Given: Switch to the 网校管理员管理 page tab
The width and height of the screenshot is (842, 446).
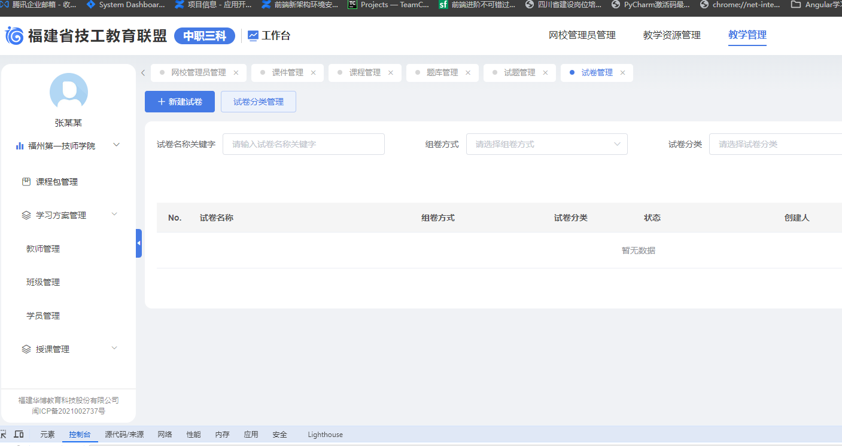Looking at the screenshot, I should point(199,73).
